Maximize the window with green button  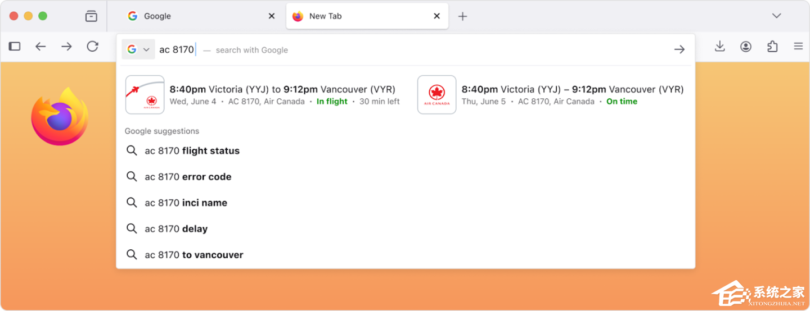43,16
